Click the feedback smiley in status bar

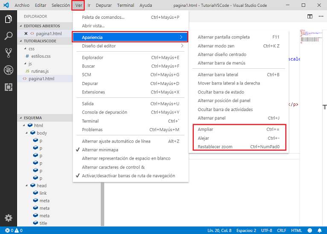point(309,231)
